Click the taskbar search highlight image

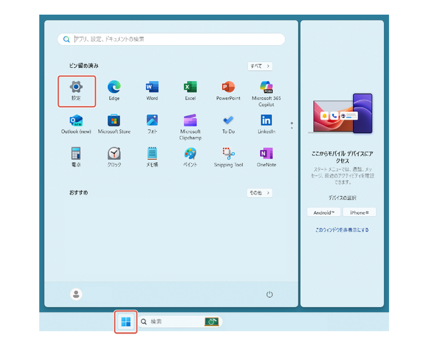212,322
